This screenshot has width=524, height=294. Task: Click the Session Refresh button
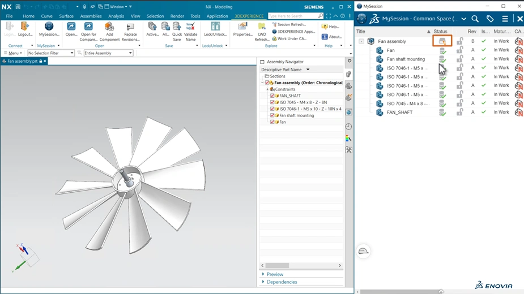coord(289,25)
